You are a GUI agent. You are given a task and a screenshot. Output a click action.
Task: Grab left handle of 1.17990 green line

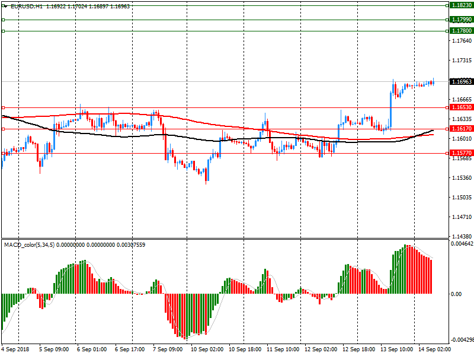[3, 20]
